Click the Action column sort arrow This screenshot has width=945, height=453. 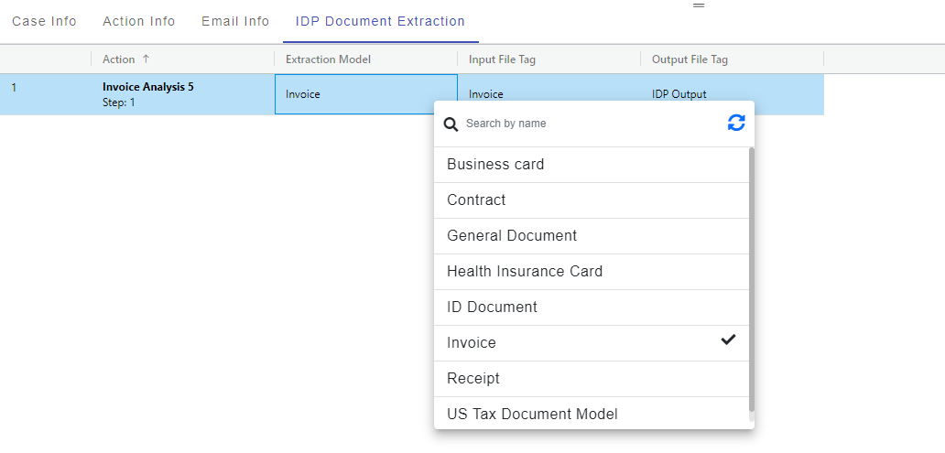pos(146,59)
